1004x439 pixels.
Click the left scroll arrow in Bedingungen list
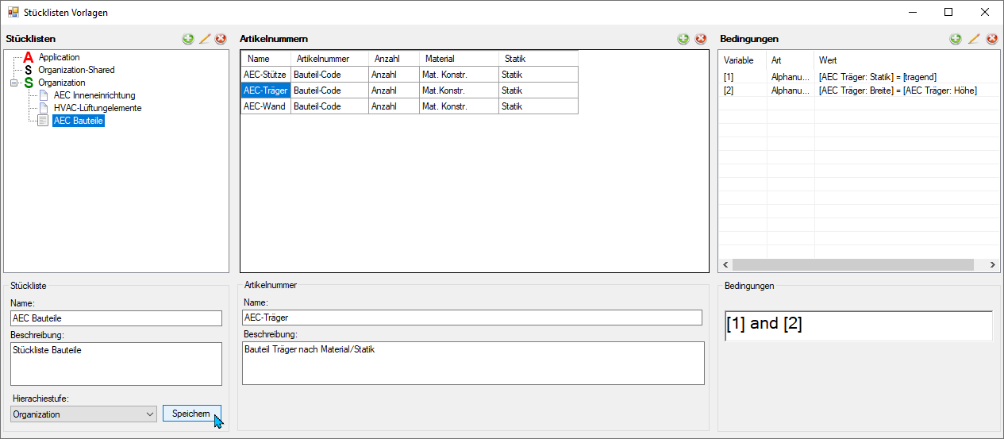pos(725,265)
